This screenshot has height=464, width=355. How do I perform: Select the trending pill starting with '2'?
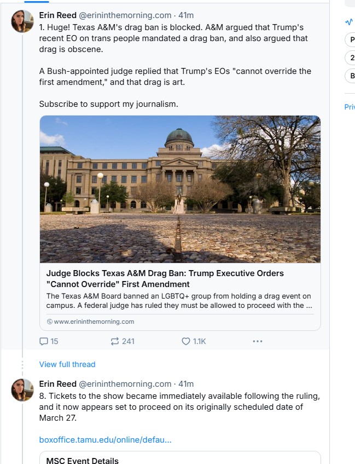coord(351,58)
